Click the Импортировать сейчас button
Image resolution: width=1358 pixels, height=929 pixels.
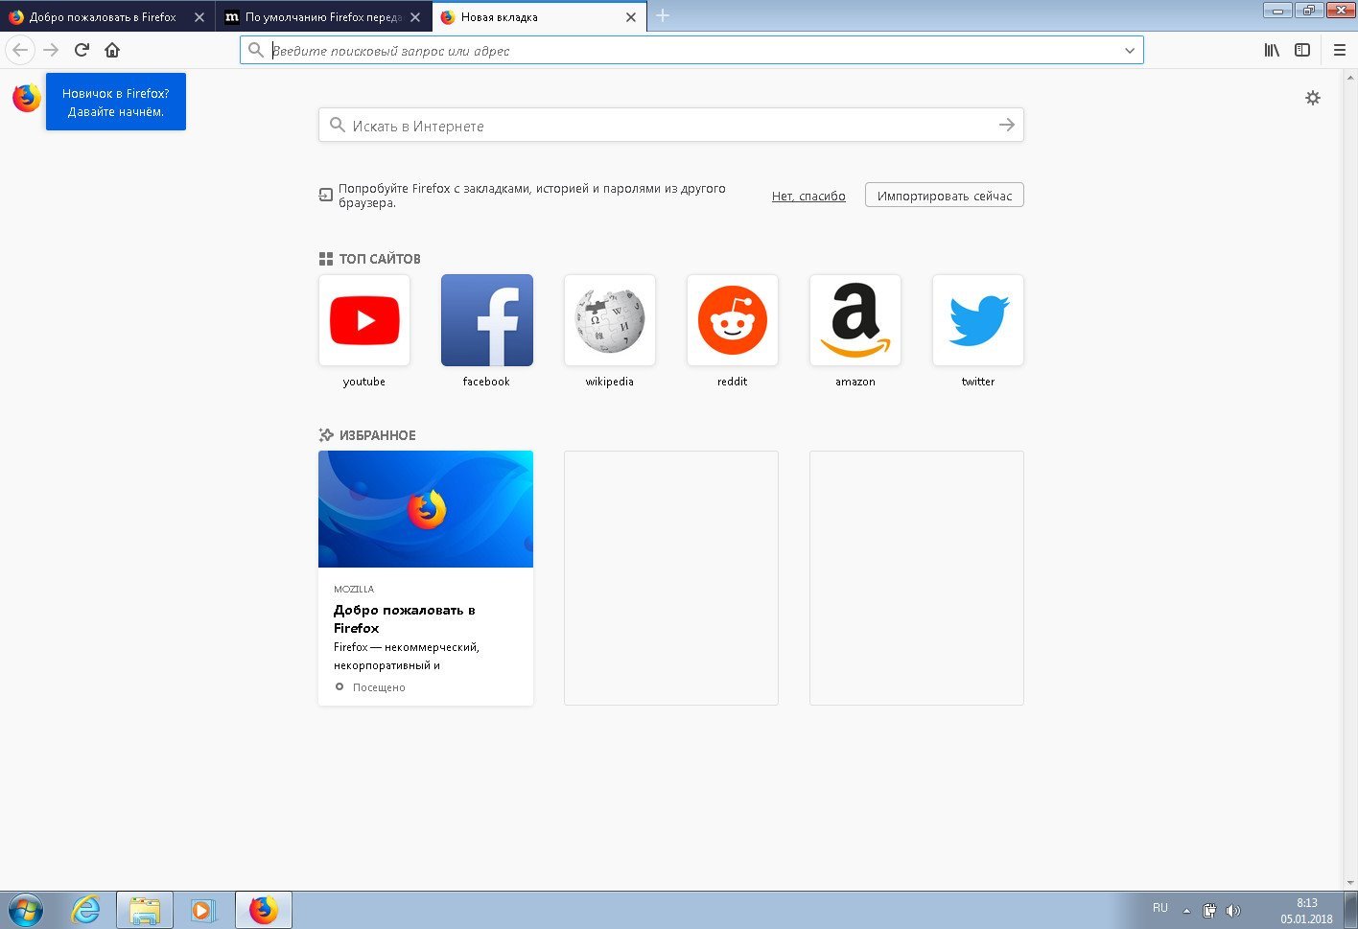tap(945, 196)
